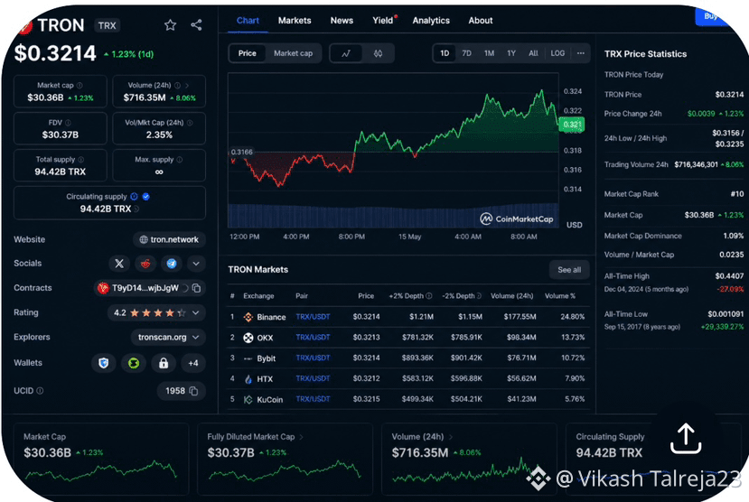749x502 pixels.
Task: Select the Price chart toggle
Action: (247, 53)
